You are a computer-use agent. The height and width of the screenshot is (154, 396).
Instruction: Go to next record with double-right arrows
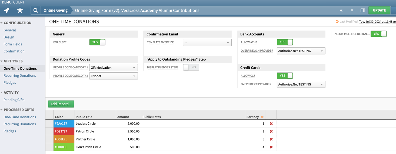point(352,10)
